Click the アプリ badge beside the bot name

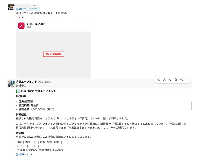[41, 82]
